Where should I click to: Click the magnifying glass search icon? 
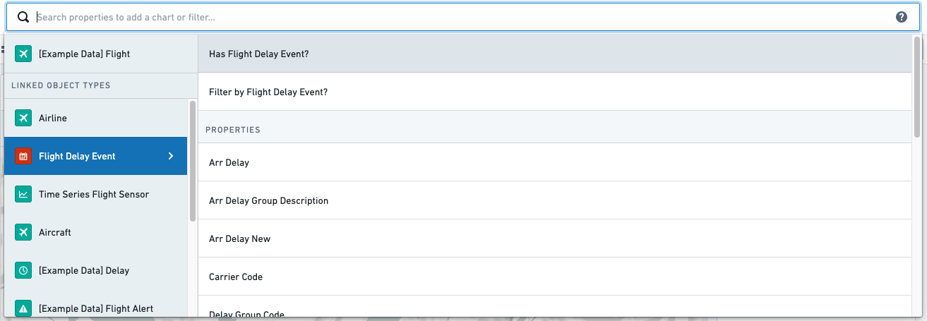point(23,17)
